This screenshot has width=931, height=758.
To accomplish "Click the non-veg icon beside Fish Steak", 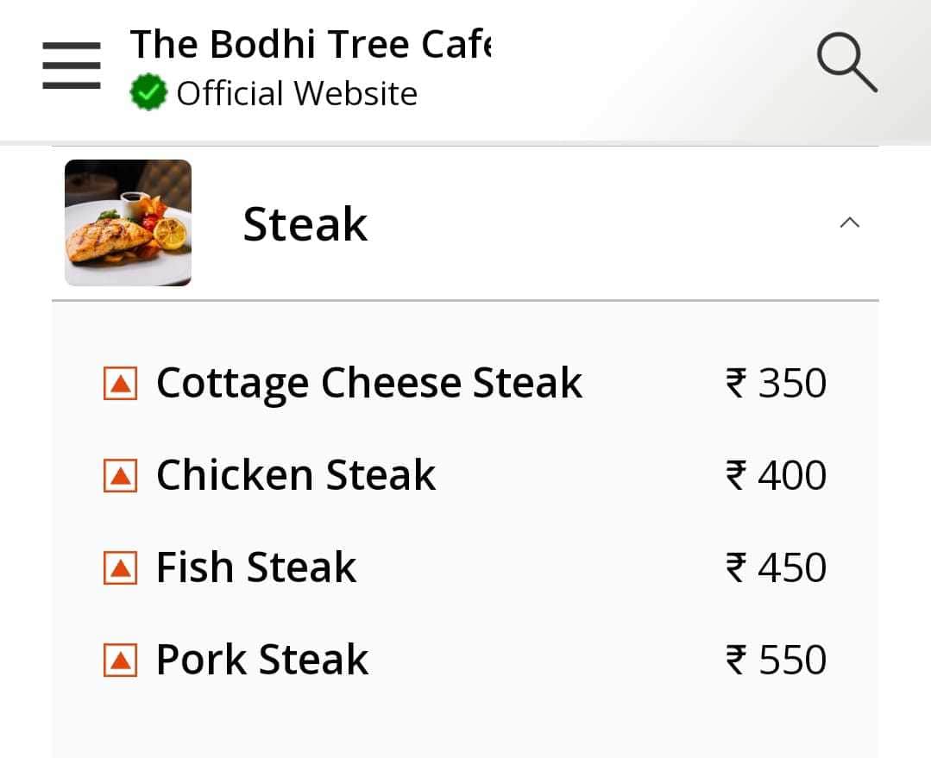I will (122, 567).
